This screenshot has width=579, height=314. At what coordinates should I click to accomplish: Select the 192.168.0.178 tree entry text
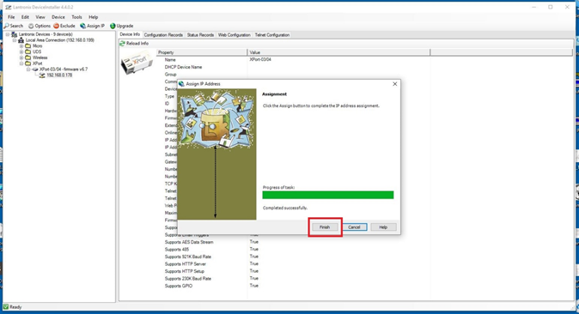click(x=59, y=75)
